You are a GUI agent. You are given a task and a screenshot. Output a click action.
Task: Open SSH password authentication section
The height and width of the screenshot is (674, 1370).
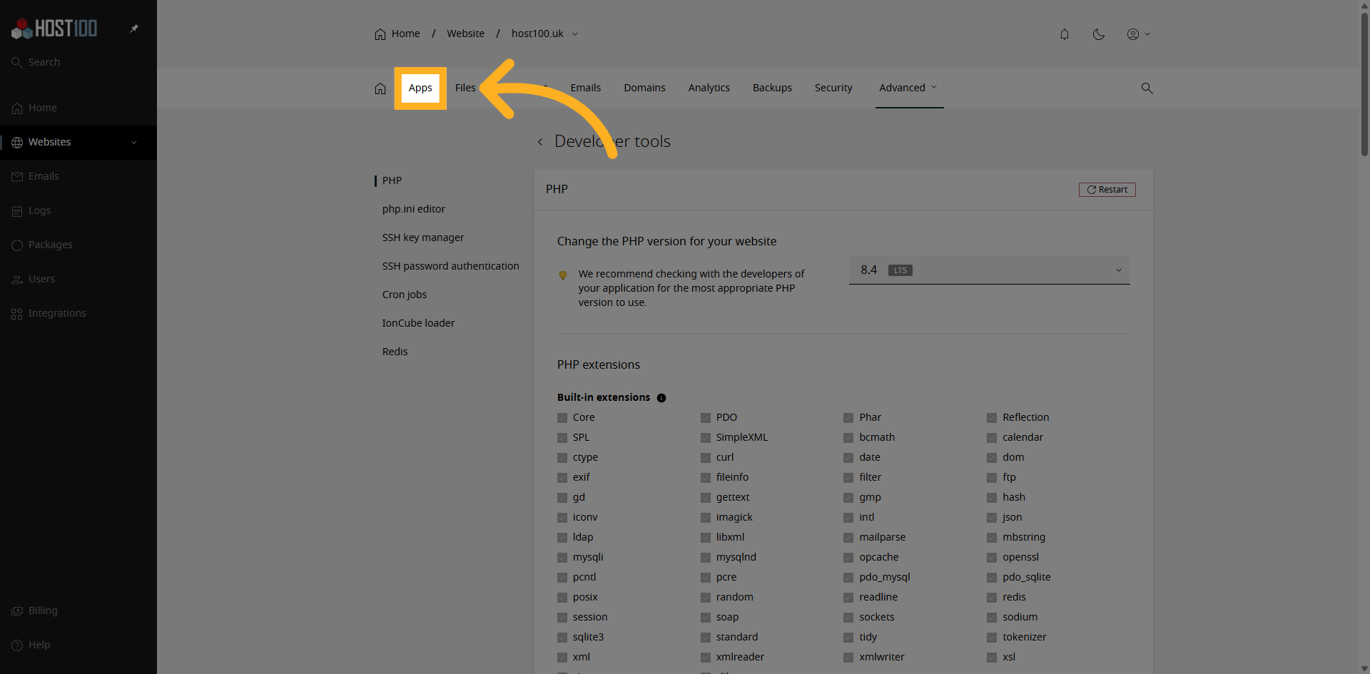[450, 266]
